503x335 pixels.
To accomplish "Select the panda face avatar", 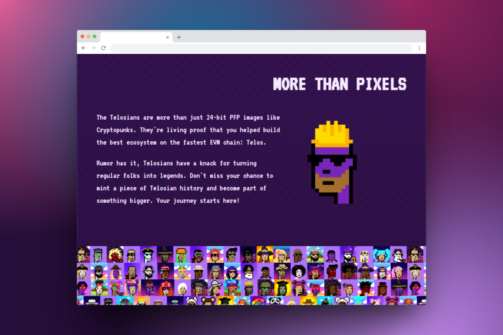I will (275, 301).
